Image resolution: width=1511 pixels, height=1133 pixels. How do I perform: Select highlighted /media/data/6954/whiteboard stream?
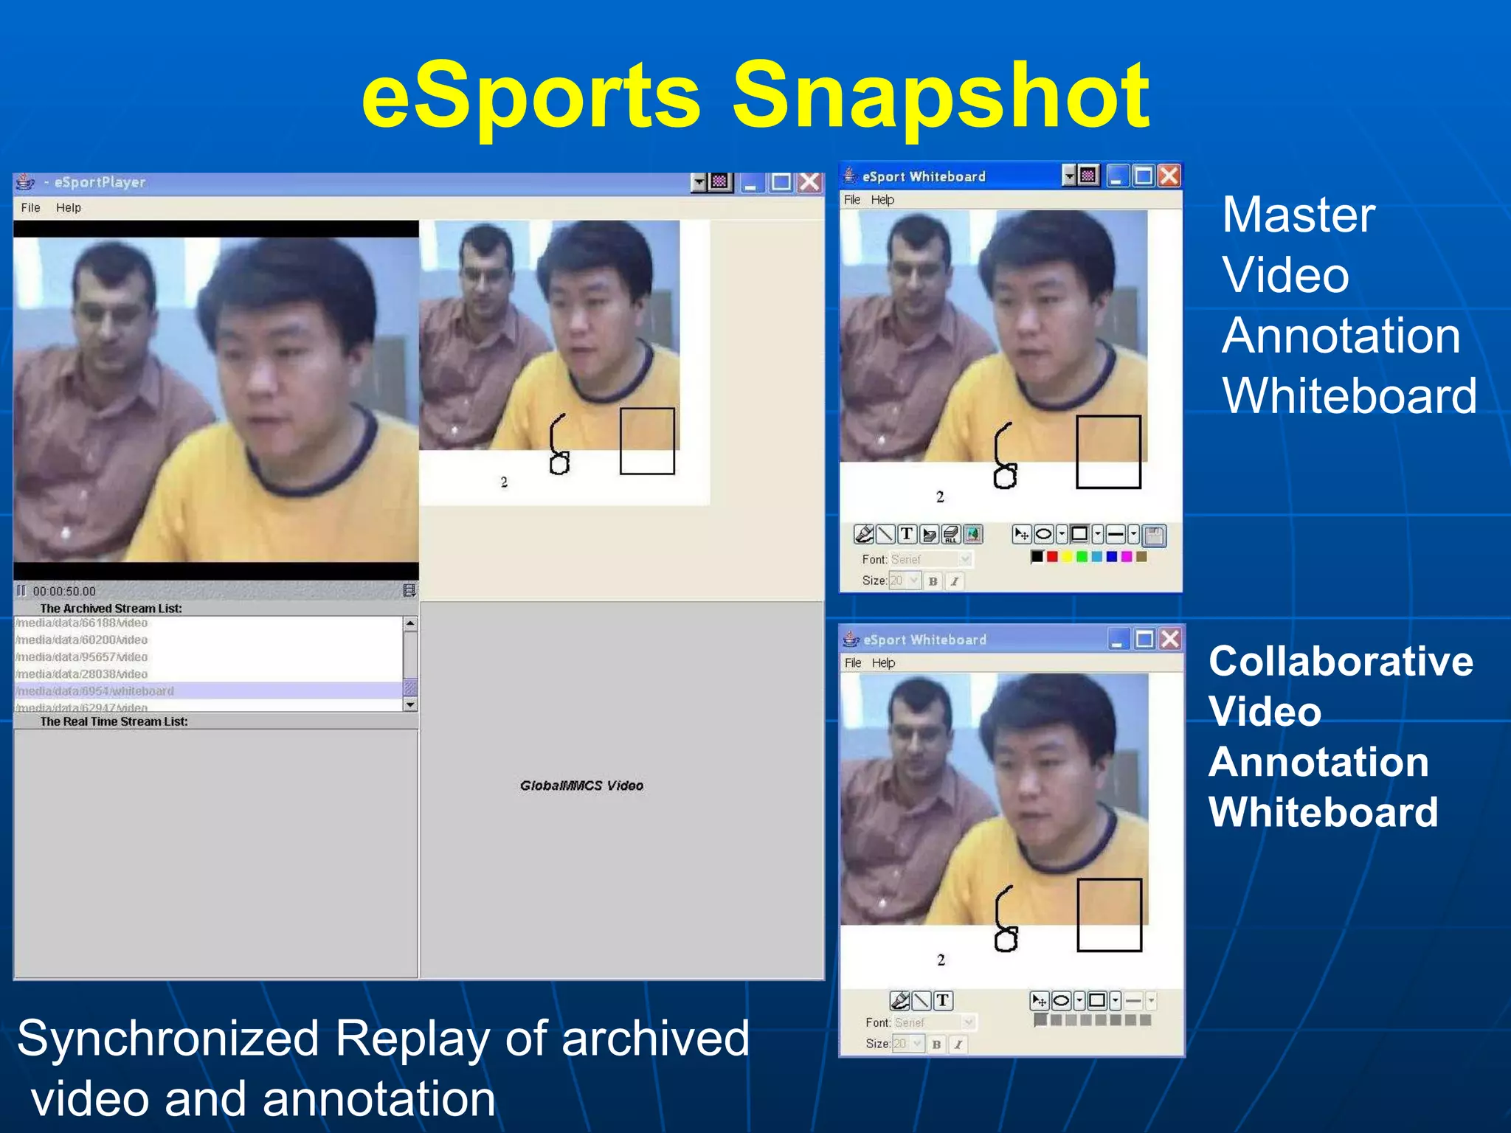[209, 690]
